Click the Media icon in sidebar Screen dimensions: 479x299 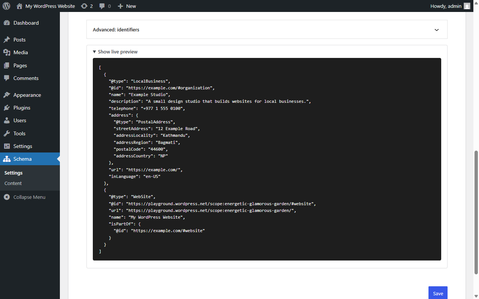click(x=7, y=52)
